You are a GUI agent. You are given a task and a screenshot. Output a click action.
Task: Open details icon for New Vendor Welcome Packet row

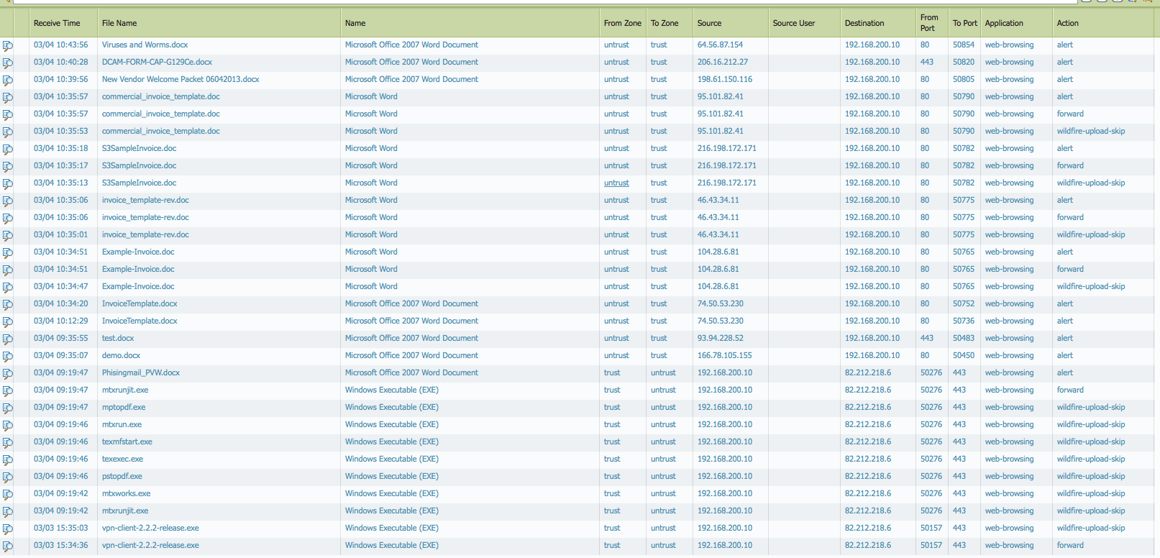click(x=7, y=80)
